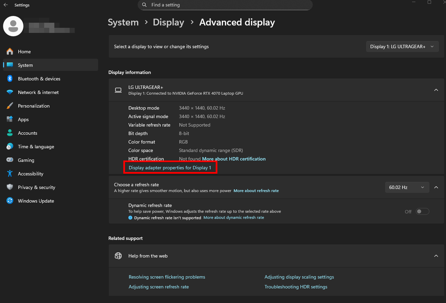Click Troubleshooting HDR settings link
Image resolution: width=446 pixels, height=303 pixels.
coord(296,286)
